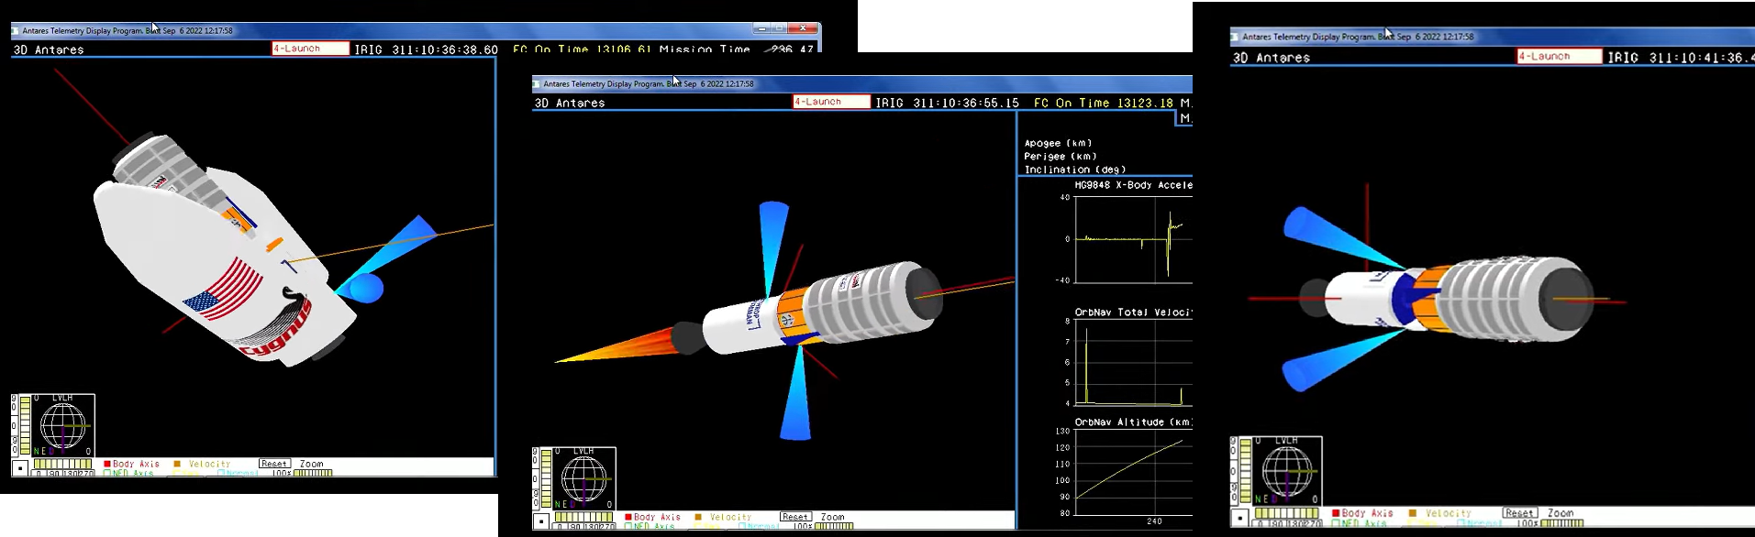1755x537 pixels.
Task: Open the 4-Launch phase selector in right window
Action: [1559, 57]
